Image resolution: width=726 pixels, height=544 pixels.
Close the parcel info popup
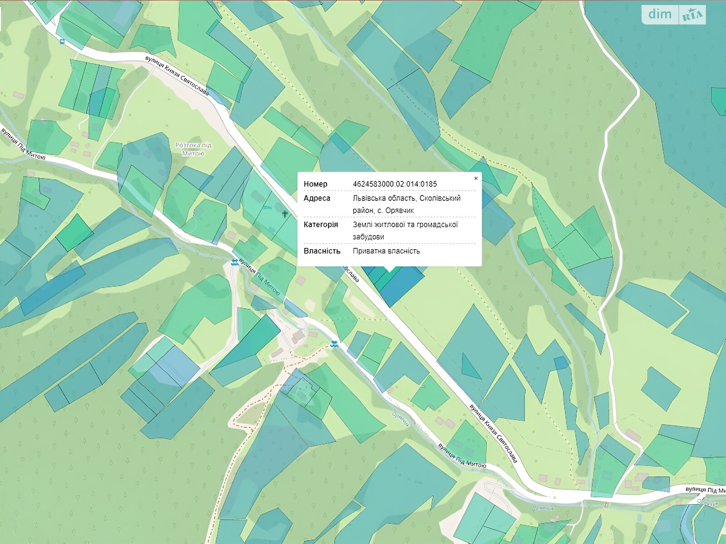point(476,178)
